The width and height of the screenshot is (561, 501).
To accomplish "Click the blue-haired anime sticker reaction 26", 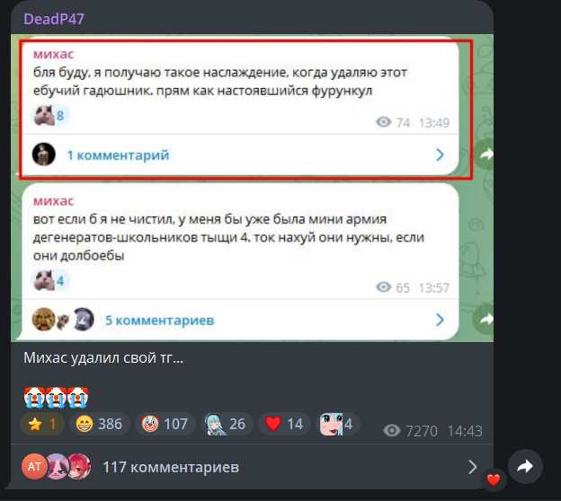I will pos(227,424).
